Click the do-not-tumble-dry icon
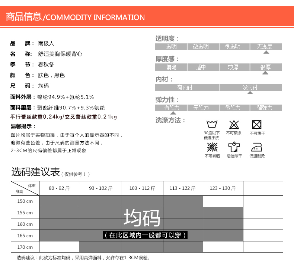Image resolution: width=294 pixels, height=267 pixels. [257, 124]
